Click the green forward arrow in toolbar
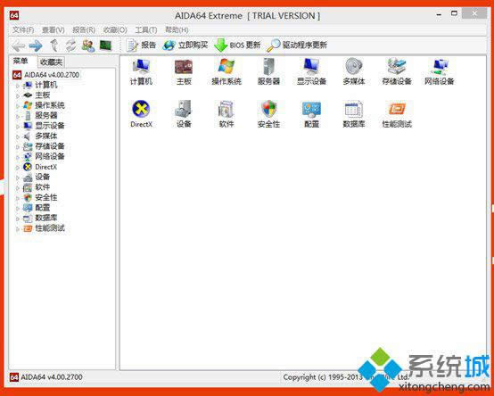494x396 pixels. coord(36,45)
